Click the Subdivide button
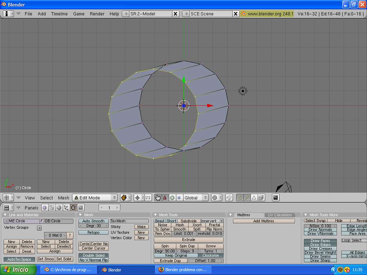The height and width of the screenshot is (275, 367). click(189, 221)
